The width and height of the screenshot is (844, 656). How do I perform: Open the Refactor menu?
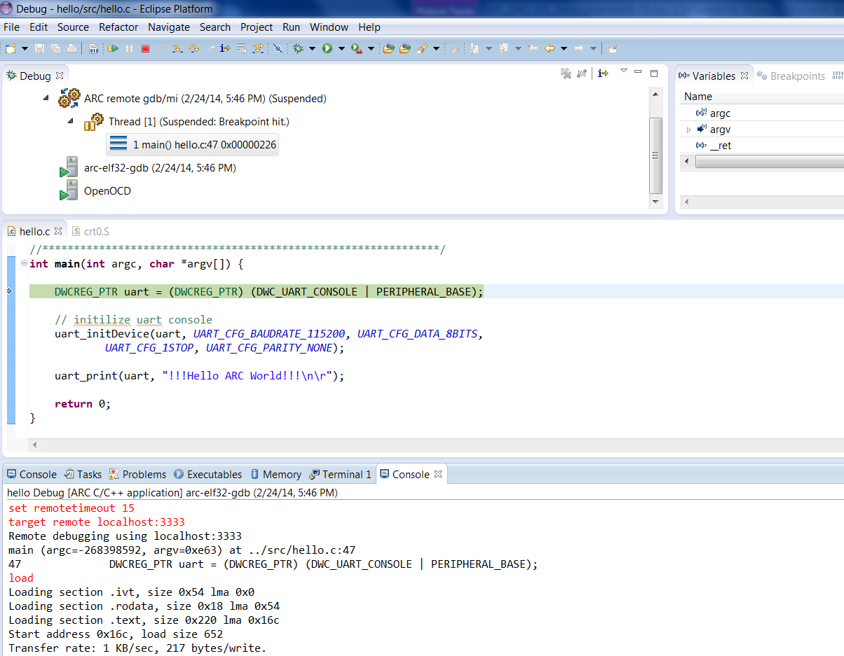118,27
